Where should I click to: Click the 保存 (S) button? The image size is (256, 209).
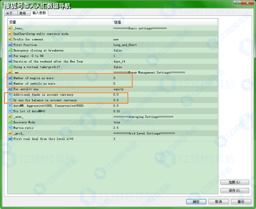[235, 190]
